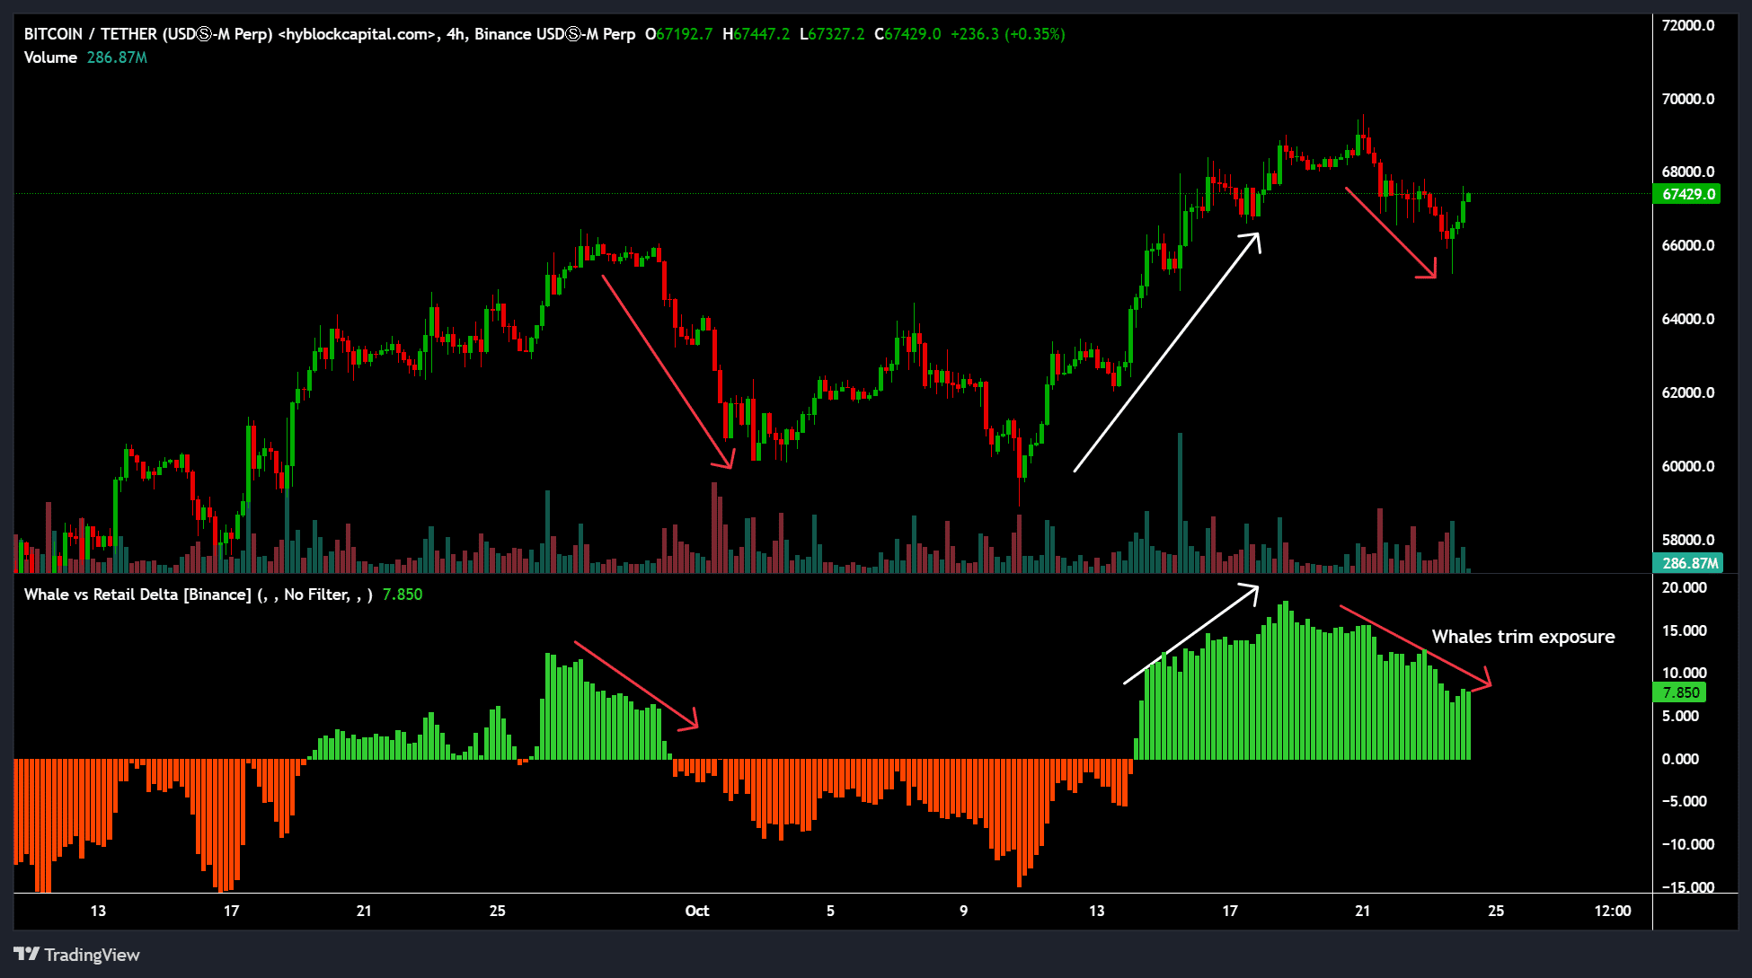Click the Volume indicator label
Screen dimensions: 1752x978
point(50,57)
